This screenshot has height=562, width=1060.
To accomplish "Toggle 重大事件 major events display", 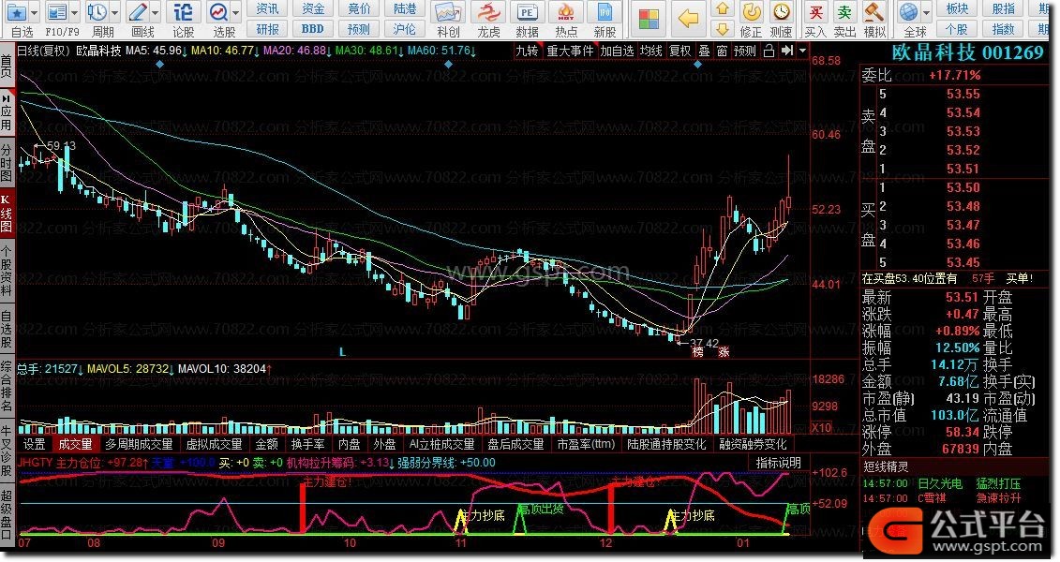I will click(x=570, y=51).
